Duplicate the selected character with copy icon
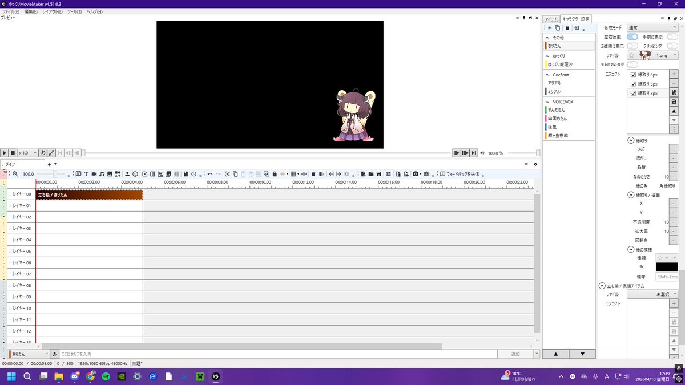 pyautogui.click(x=558, y=28)
